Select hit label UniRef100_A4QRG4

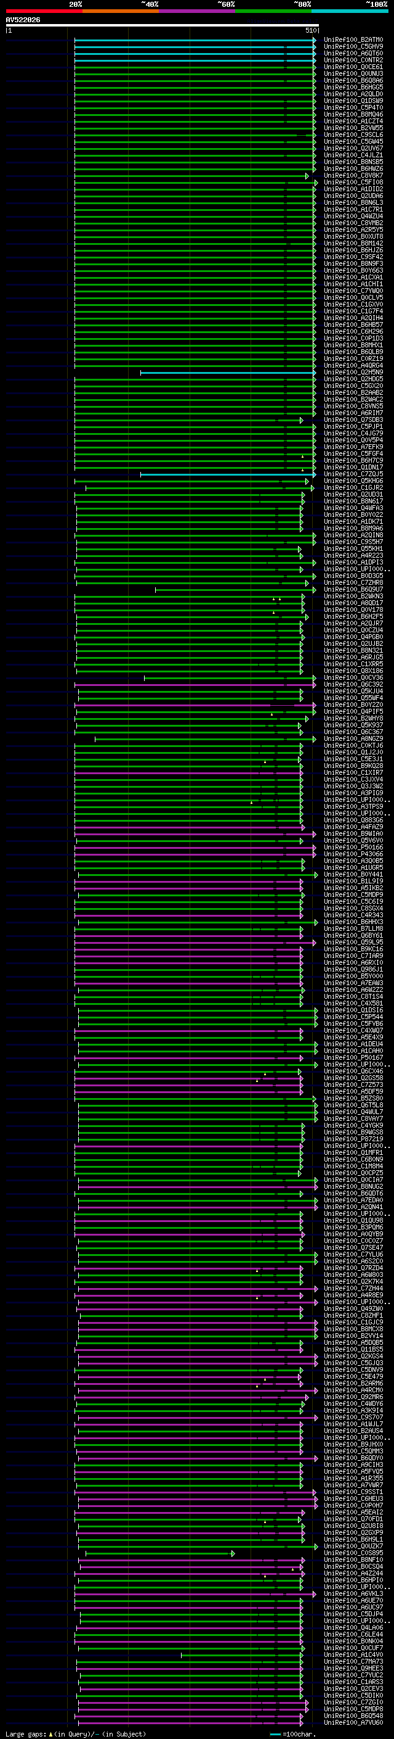point(353,365)
